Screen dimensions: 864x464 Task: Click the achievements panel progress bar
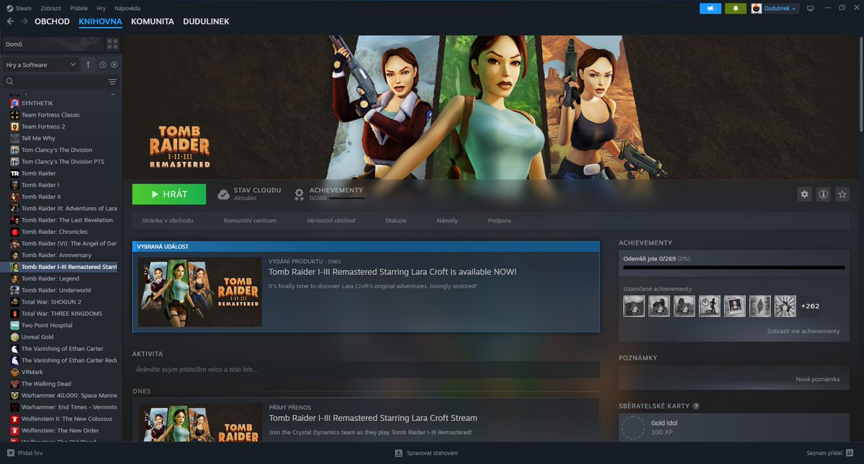point(734,268)
